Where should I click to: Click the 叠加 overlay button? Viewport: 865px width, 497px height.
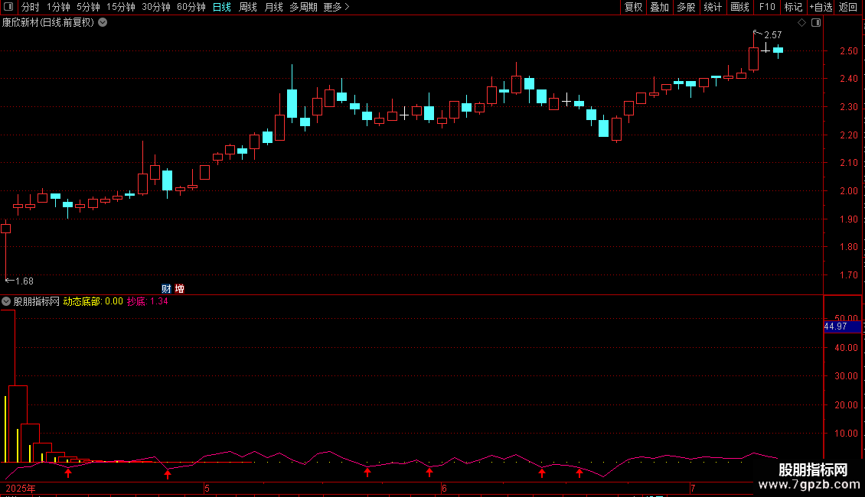point(659,7)
